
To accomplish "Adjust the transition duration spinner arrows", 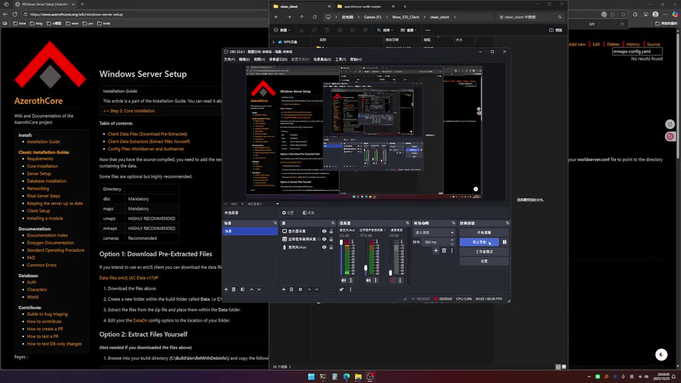I will click(453, 242).
